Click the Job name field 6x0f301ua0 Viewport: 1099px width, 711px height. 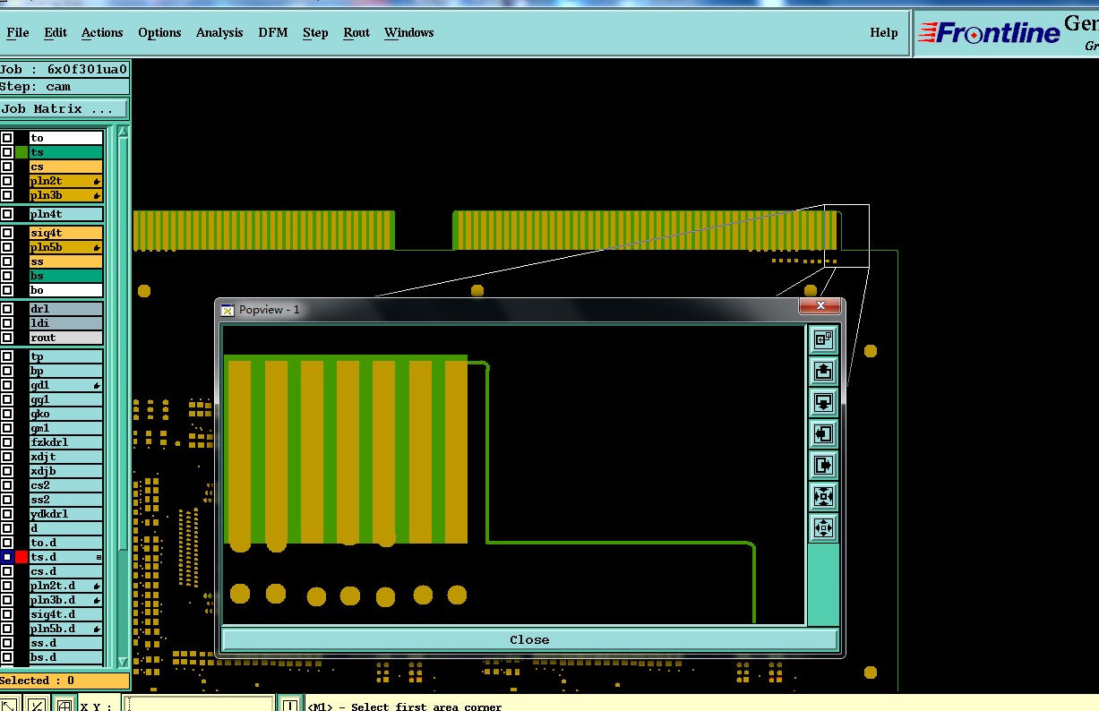(64, 69)
